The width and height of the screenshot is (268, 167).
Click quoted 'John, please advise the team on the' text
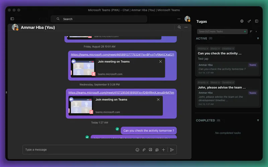221,97
